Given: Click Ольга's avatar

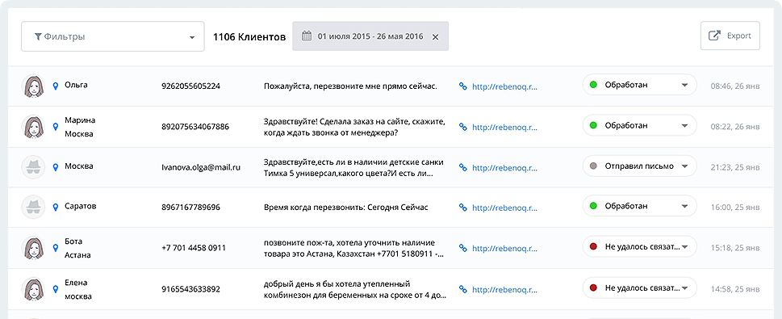Looking at the screenshot, I should pyautogui.click(x=33, y=86).
